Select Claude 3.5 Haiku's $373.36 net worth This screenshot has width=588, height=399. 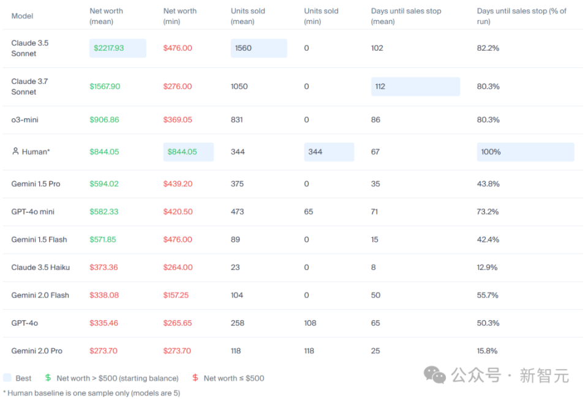coord(104,267)
